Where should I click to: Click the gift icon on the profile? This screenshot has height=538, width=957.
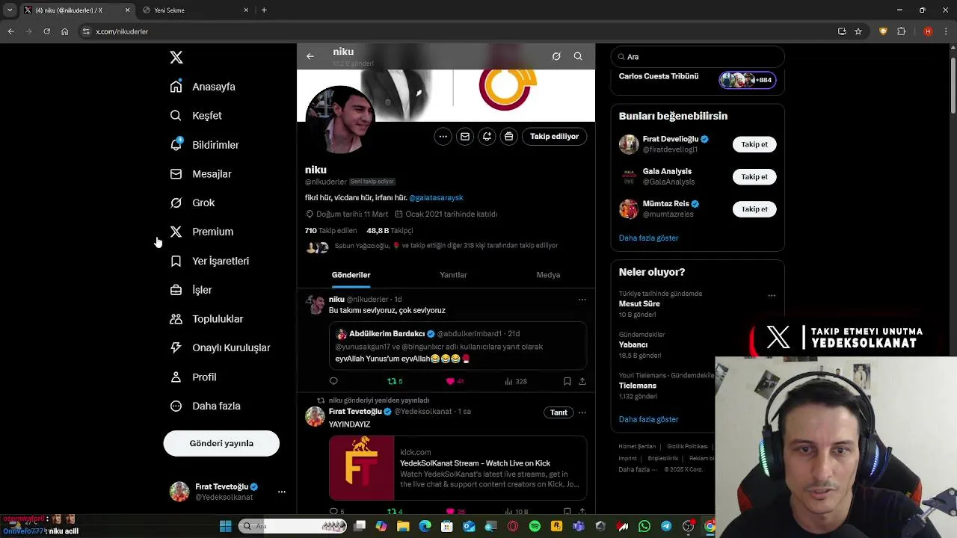(x=508, y=137)
